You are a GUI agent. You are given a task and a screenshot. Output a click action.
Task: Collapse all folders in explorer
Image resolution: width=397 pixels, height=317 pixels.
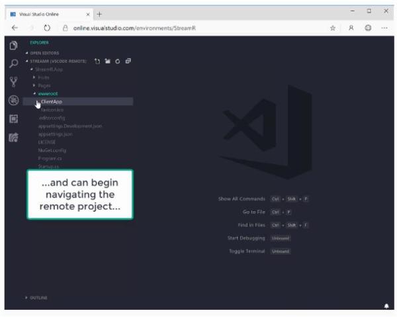coord(128,61)
